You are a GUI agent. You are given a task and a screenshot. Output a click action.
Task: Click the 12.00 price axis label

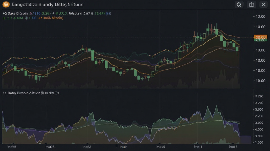click(x=261, y=17)
